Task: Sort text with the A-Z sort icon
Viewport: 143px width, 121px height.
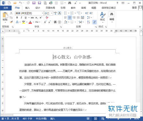Action: [89, 22]
